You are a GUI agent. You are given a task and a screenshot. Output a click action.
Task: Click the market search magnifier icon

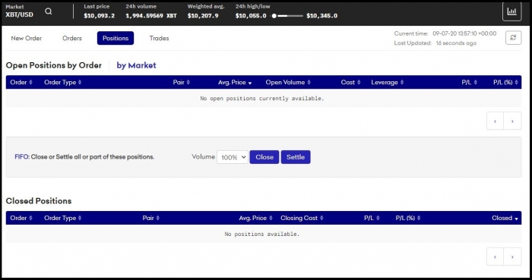pyautogui.click(x=49, y=11)
